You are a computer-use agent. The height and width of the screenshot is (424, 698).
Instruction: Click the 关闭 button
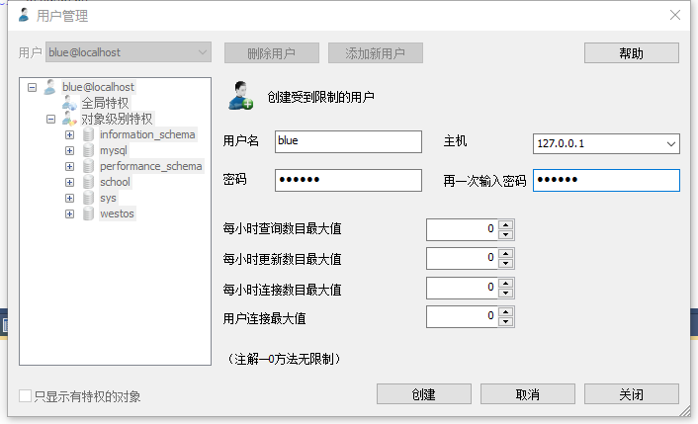tap(631, 394)
